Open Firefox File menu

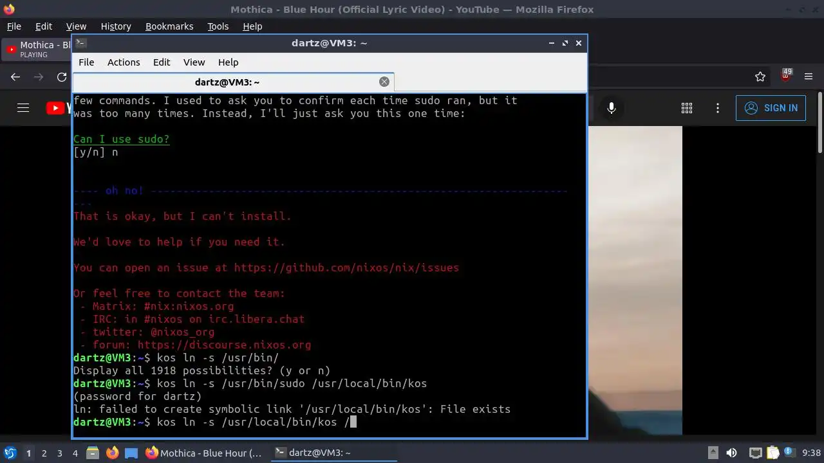pyautogui.click(x=14, y=26)
